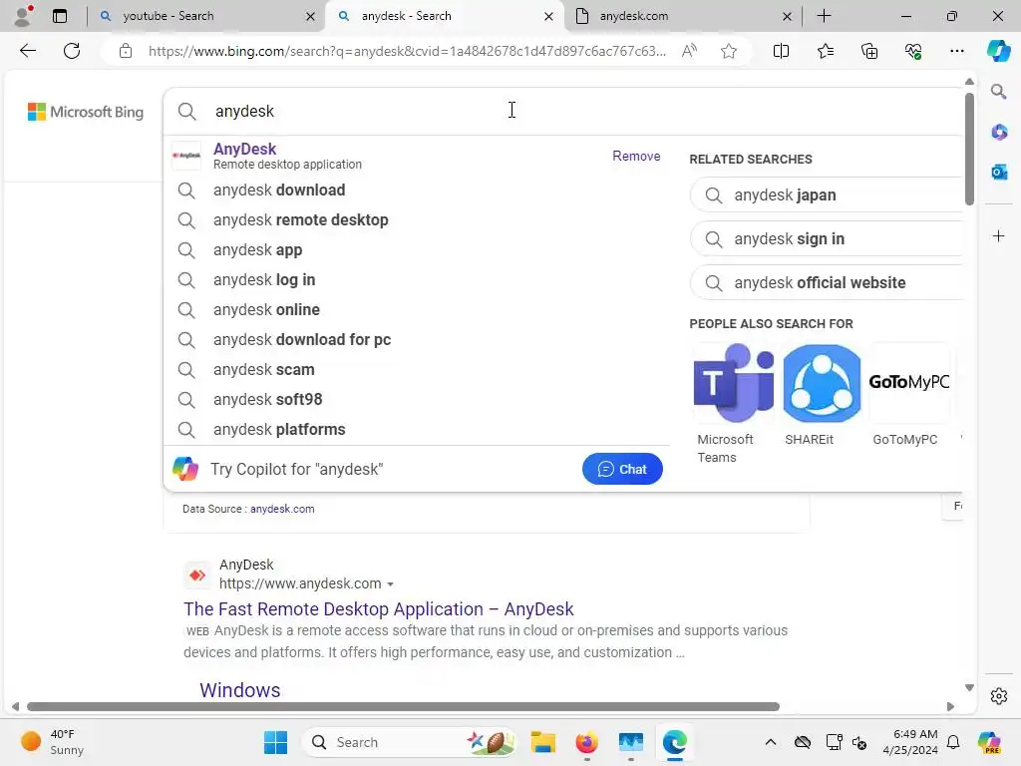Click the taskbar Search box
Image resolution: width=1021 pixels, height=766 pixels.
(x=409, y=742)
